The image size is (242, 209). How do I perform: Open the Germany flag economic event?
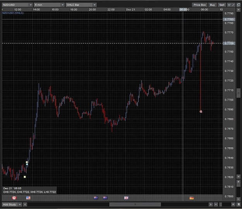192,198
